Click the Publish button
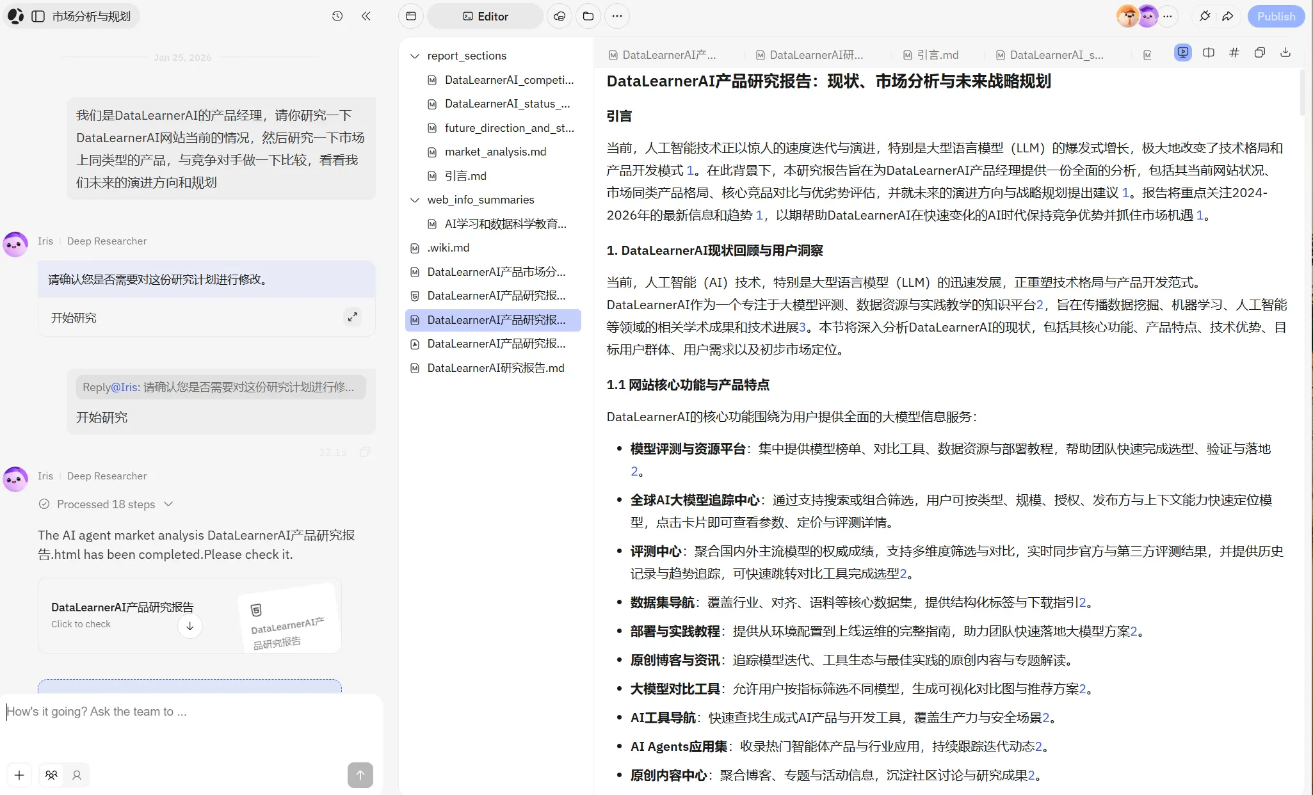This screenshot has height=795, width=1313. [1275, 16]
